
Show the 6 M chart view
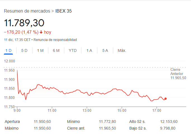click(56, 50)
